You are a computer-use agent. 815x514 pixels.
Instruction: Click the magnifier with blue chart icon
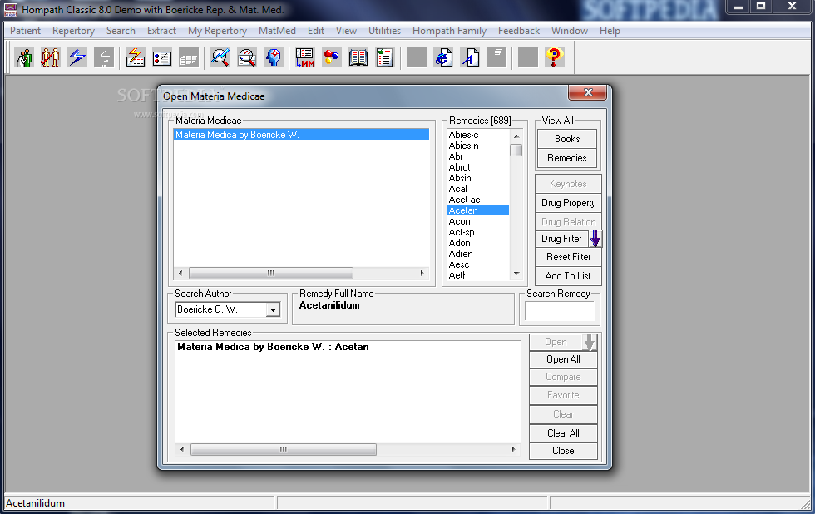(x=220, y=57)
